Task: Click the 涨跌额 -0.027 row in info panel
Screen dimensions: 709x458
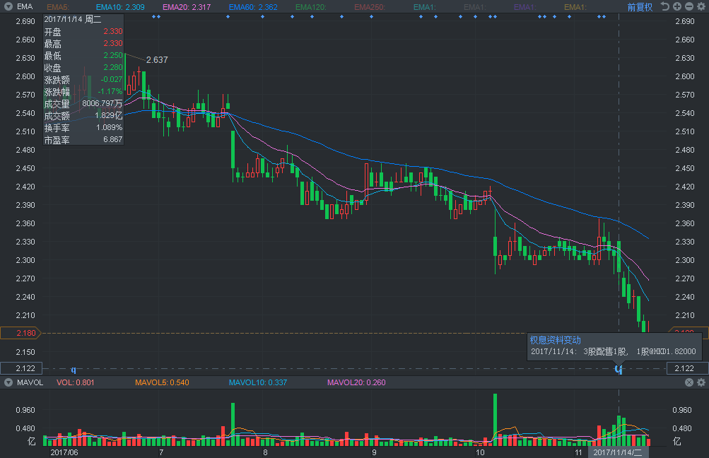Action: pos(83,80)
